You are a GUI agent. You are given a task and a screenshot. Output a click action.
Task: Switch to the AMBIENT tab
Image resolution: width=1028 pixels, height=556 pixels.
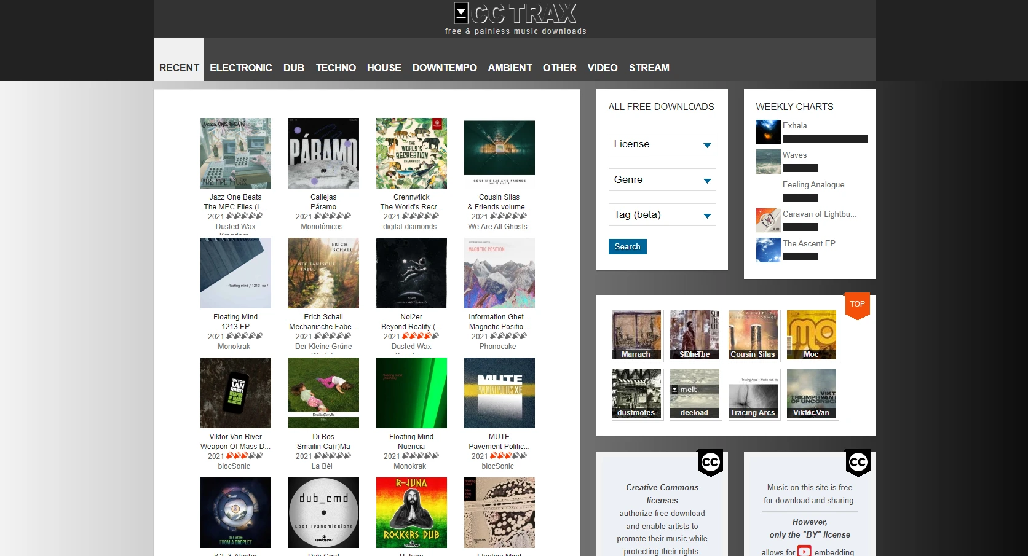510,68
